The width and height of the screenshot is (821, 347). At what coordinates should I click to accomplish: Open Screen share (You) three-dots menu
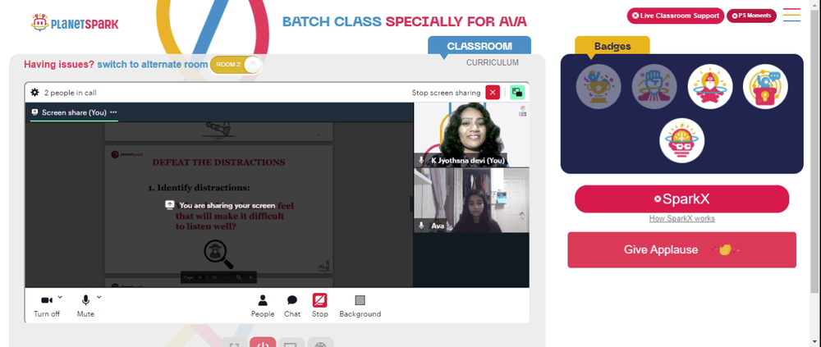coord(113,112)
